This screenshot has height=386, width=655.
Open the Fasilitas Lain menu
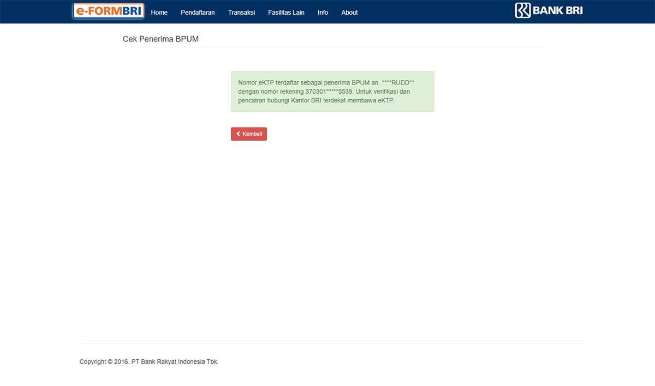coord(286,13)
